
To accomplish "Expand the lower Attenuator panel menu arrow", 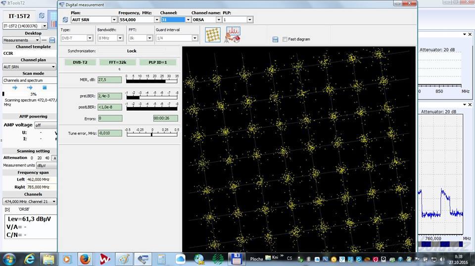I will [x=465, y=105].
